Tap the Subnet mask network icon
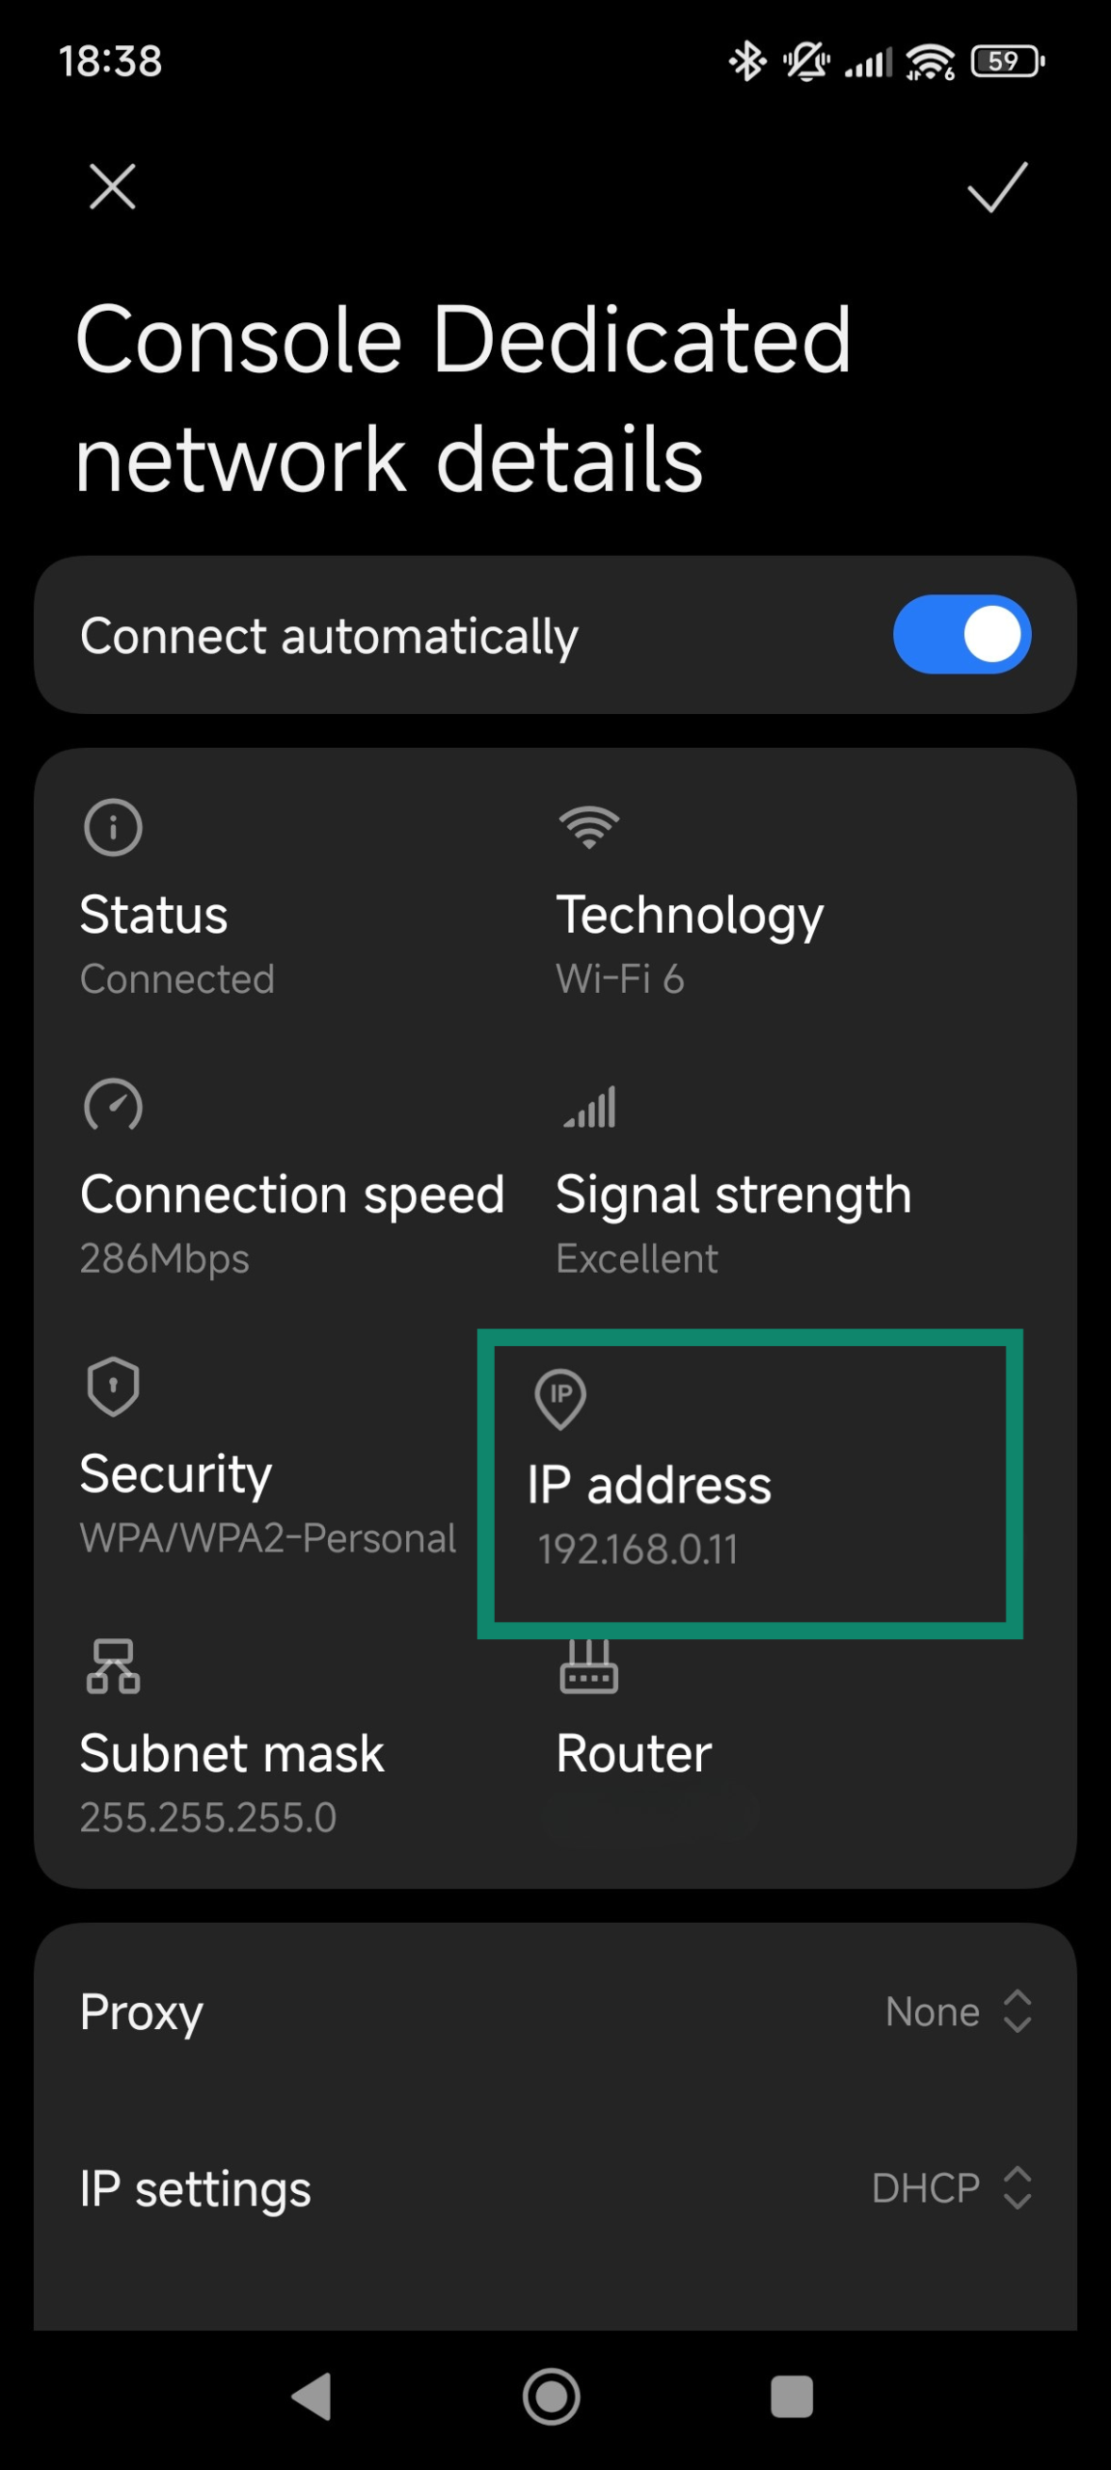 [112, 1665]
